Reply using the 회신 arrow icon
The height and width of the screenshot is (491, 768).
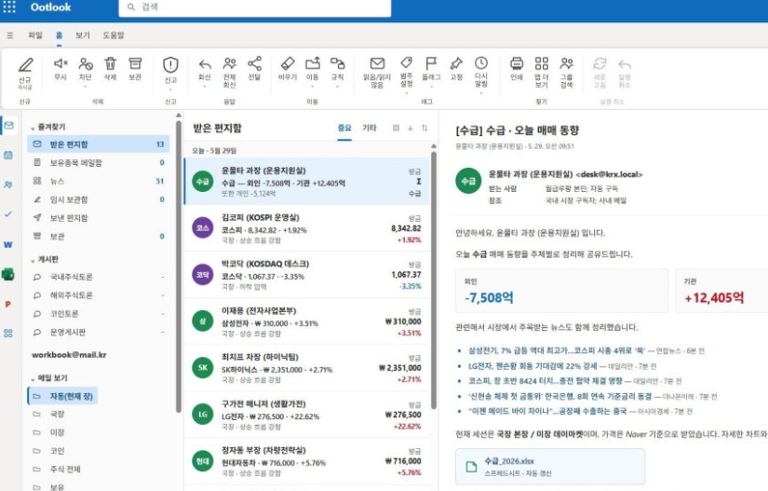click(205, 63)
